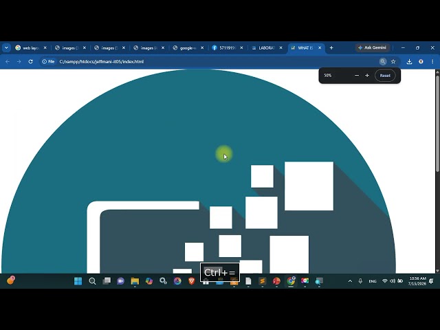Change ENG input language
440x330 pixels.
373,281
